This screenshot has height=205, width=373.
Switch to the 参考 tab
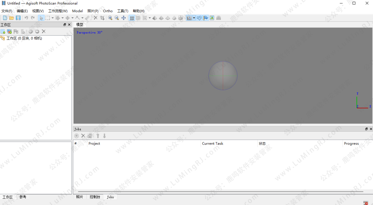23,197
